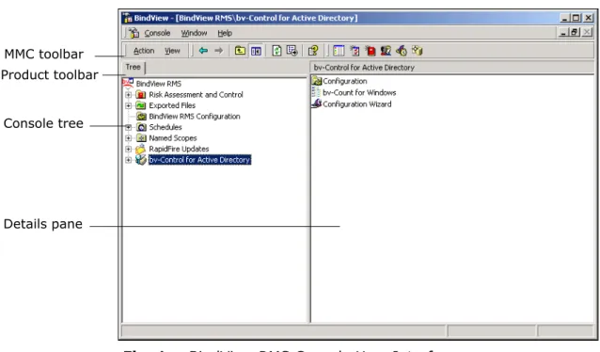Screen dimensions: 600x352
Task: Open Help via the question mark icon
Action: (x=313, y=51)
